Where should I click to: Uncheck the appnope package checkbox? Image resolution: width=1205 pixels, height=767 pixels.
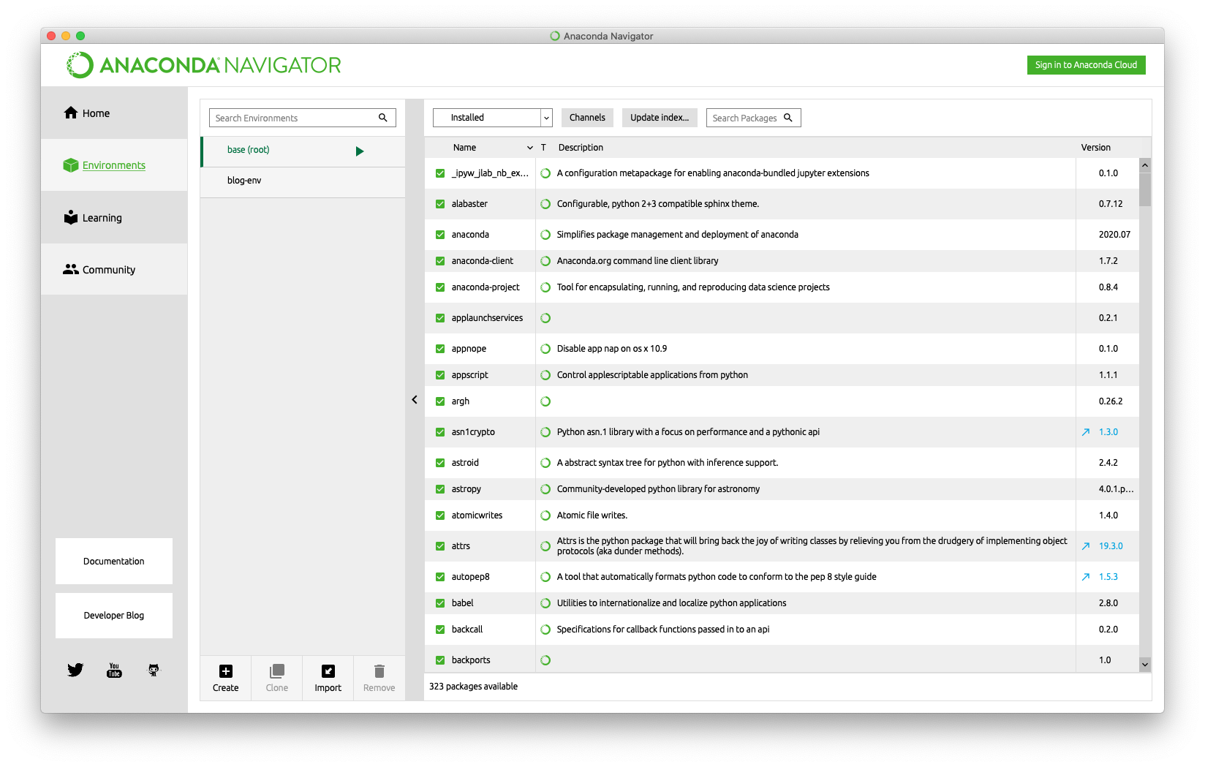pos(439,349)
